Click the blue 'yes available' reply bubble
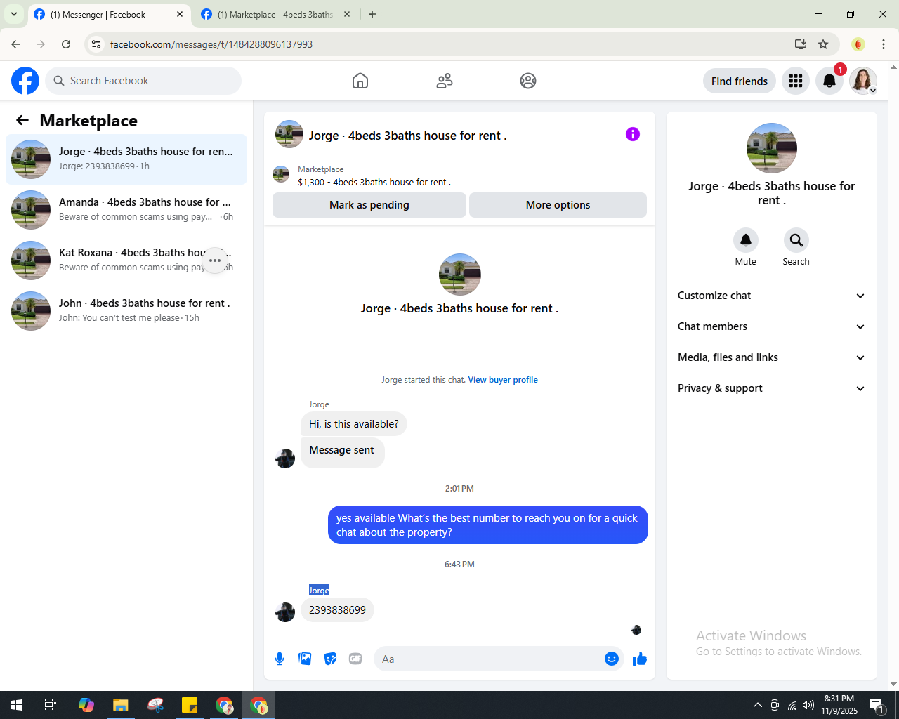899x719 pixels. [487, 525]
